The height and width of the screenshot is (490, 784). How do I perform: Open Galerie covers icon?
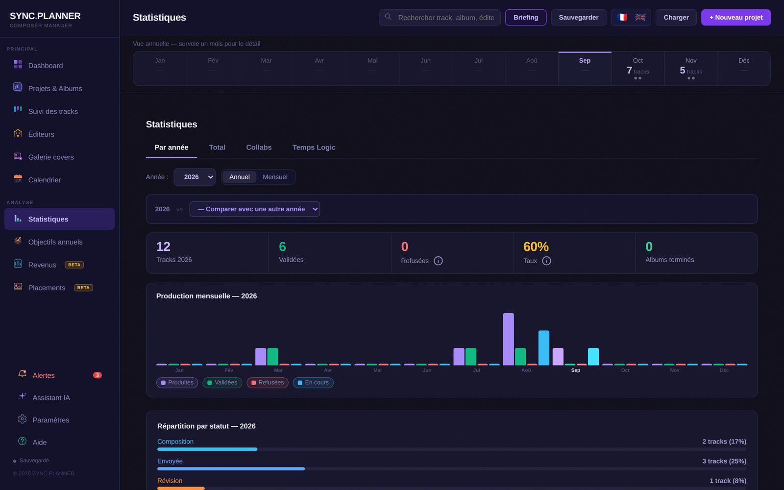(x=18, y=156)
